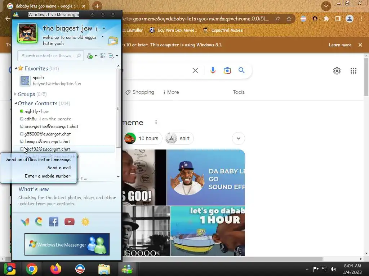The width and height of the screenshot is (369, 276).
Task: Start voice search with the microphone icon
Action: tap(213, 70)
